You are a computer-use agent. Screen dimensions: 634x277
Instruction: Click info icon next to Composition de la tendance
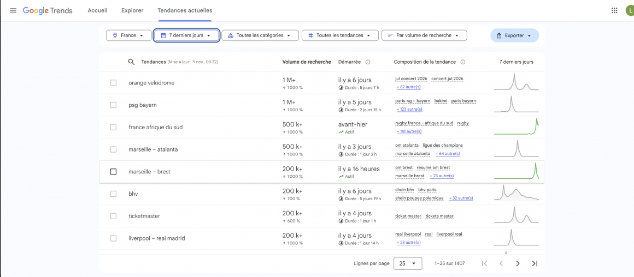tap(463, 62)
